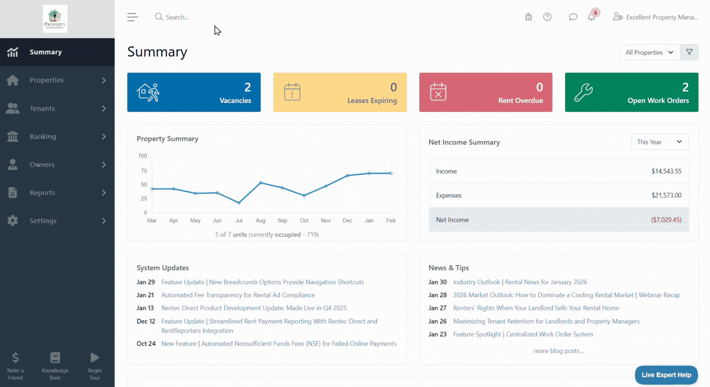This screenshot has width=710, height=387.
Task: Click the Refer a Friend dollar icon
Action: coord(15,358)
